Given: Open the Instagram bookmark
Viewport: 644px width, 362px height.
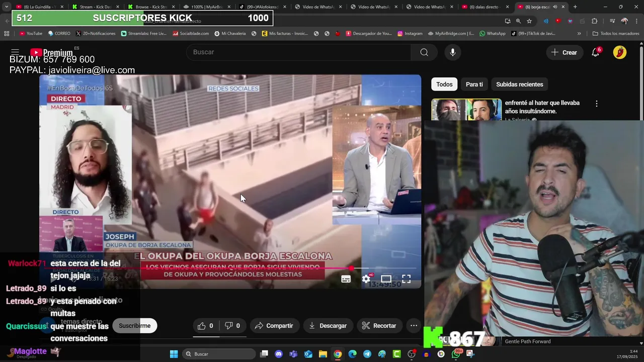Looking at the screenshot, I should (410, 33).
